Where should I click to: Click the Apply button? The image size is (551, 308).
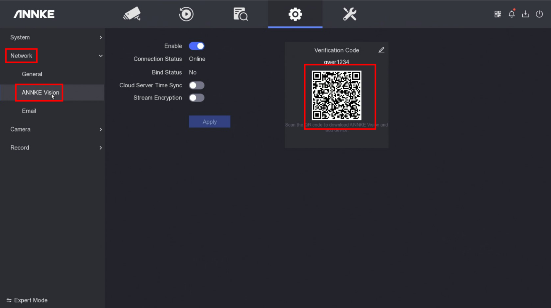[209, 122]
